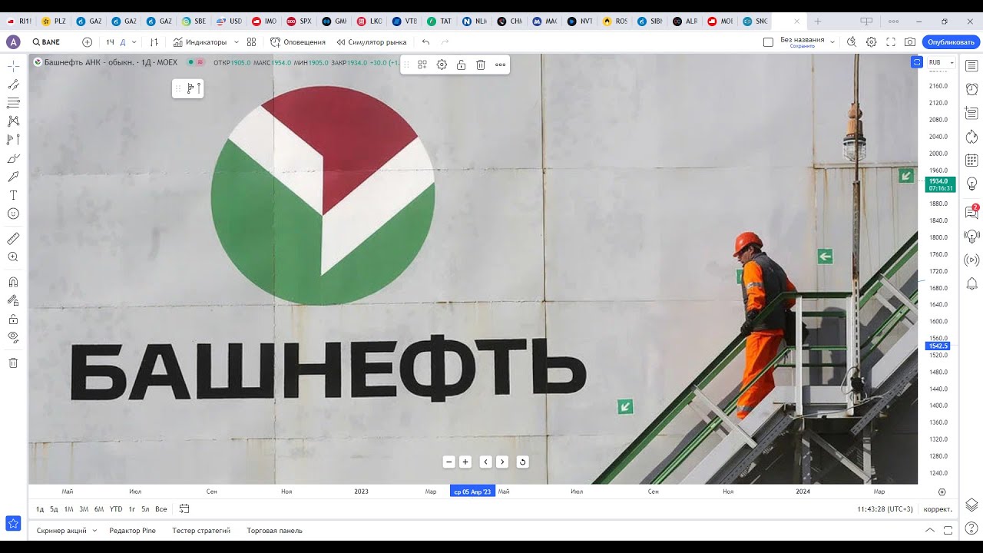The width and height of the screenshot is (983, 553).
Task: Zoom in chart with plus button
Action: click(x=465, y=462)
